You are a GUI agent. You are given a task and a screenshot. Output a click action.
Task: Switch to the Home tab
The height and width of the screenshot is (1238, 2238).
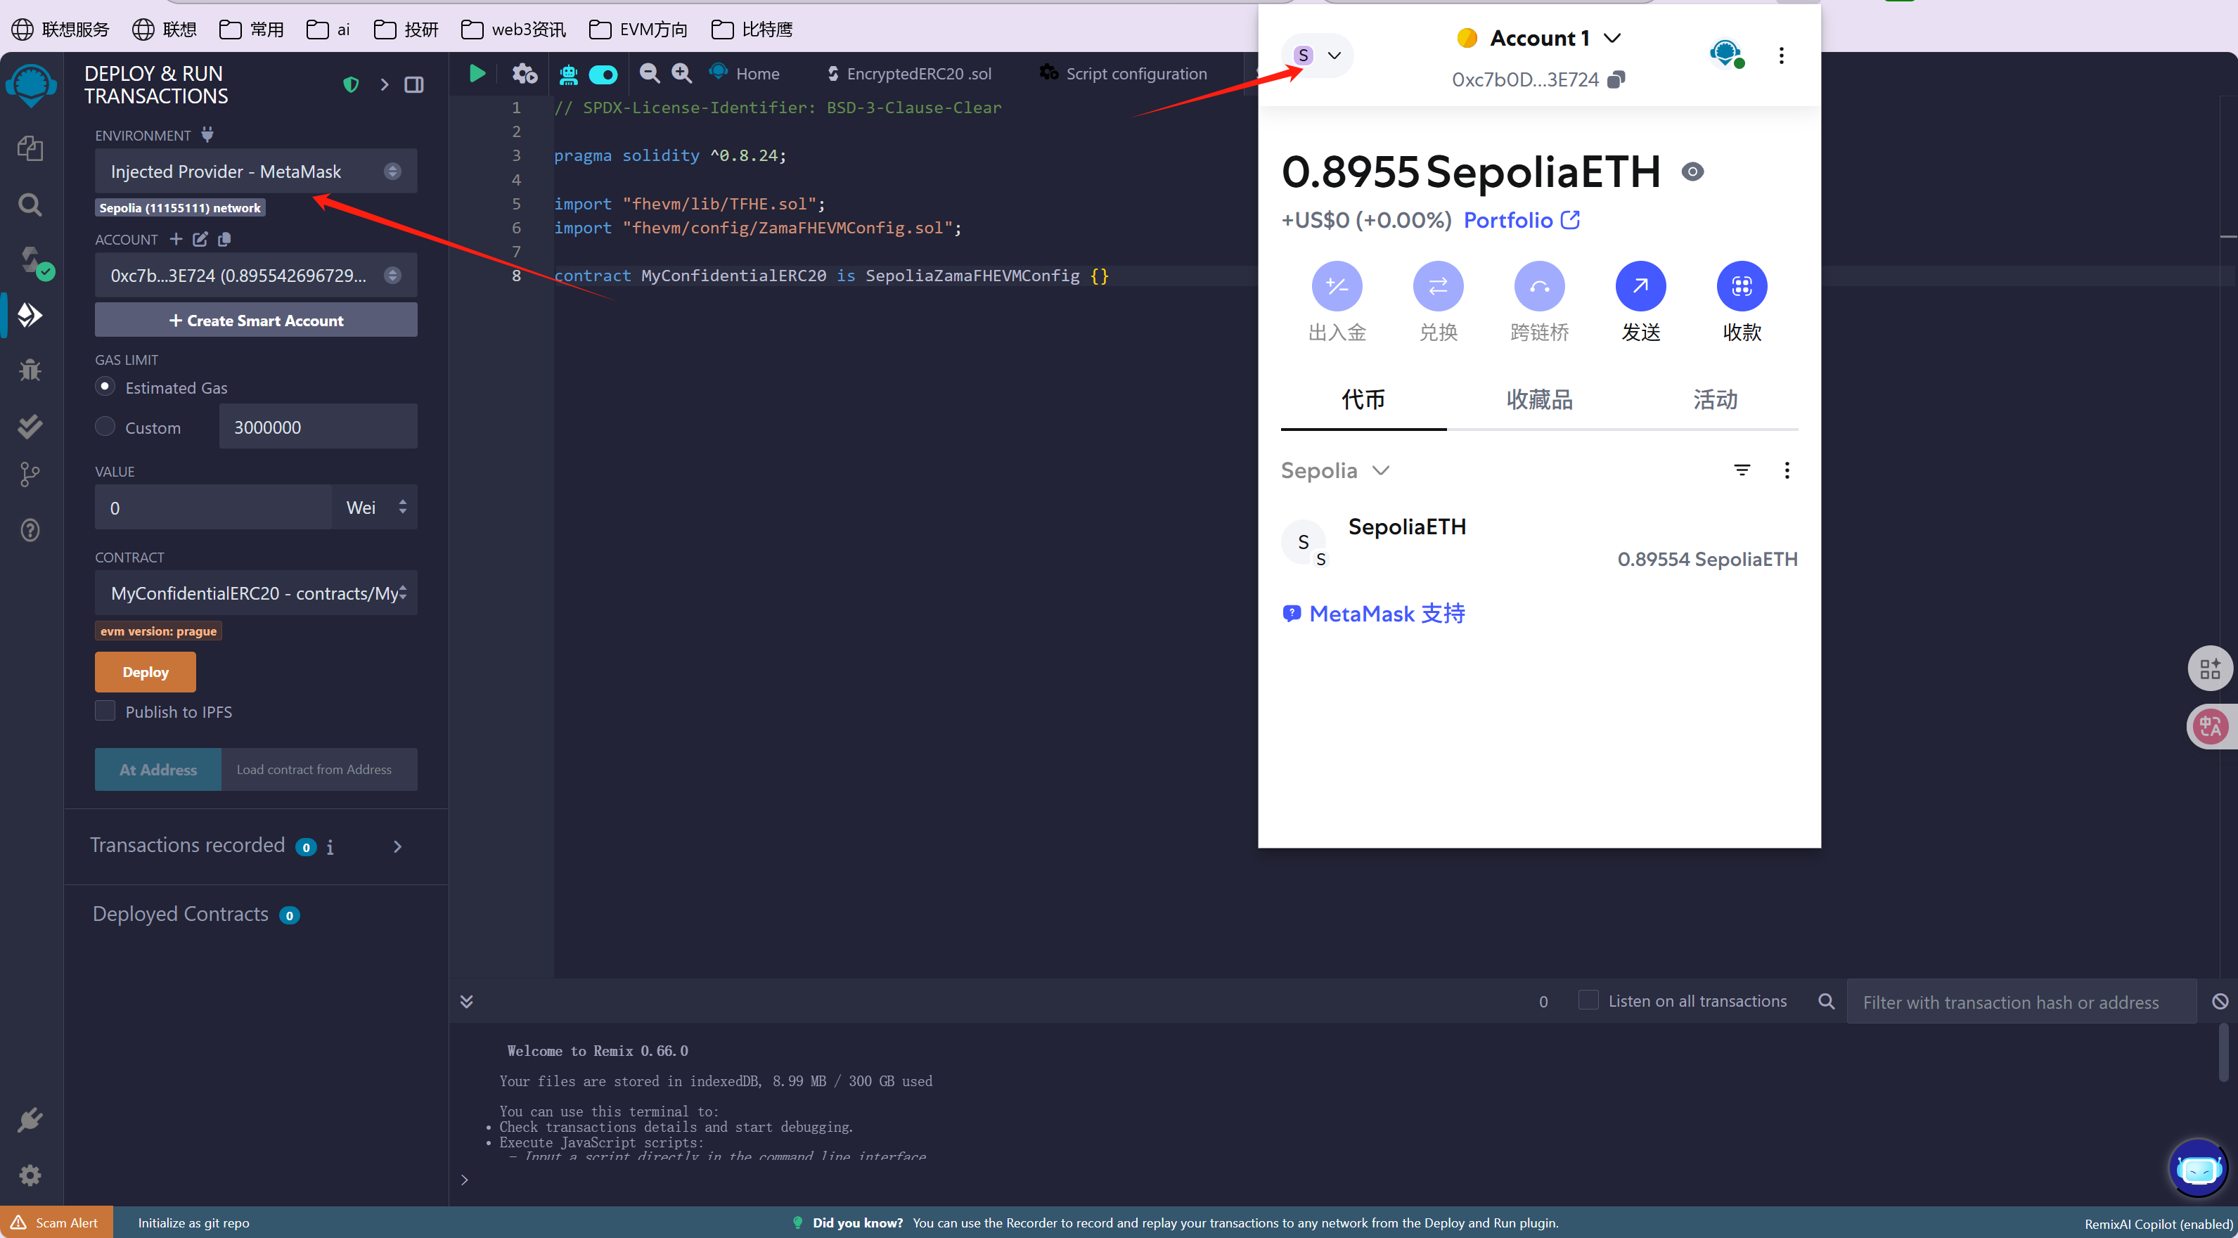pyautogui.click(x=745, y=74)
